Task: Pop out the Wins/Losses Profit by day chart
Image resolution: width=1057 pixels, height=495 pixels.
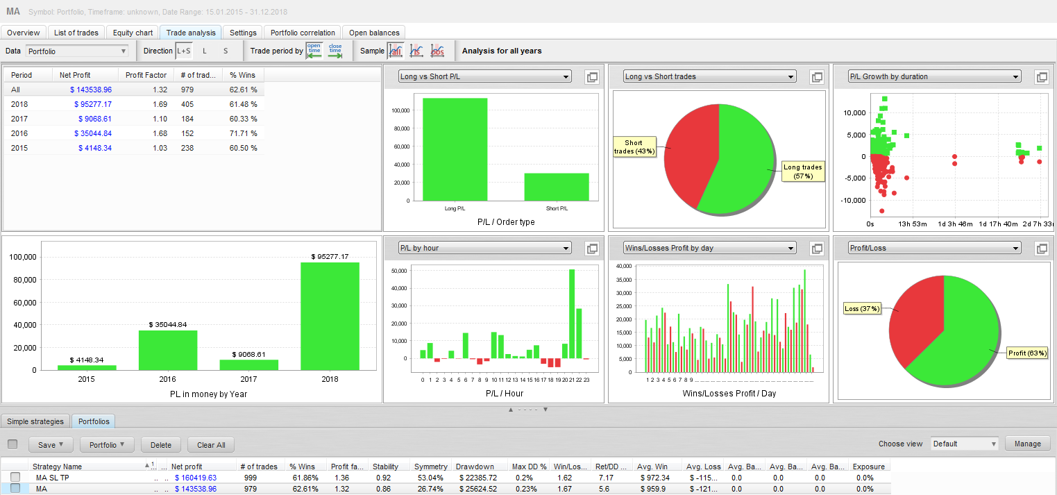Action: point(817,249)
